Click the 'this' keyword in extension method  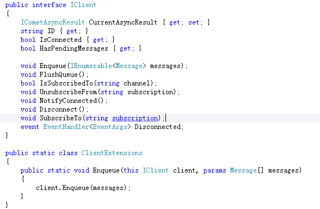point(131,170)
